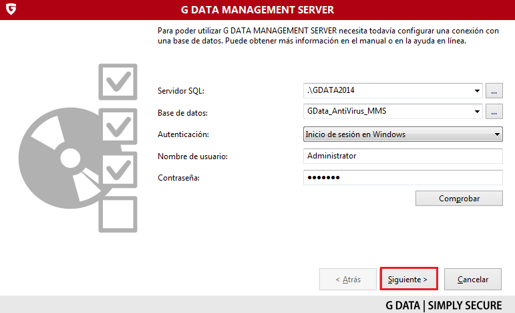The width and height of the screenshot is (515, 313).
Task: Click Cancelar to abort setup
Action: pyautogui.click(x=473, y=279)
